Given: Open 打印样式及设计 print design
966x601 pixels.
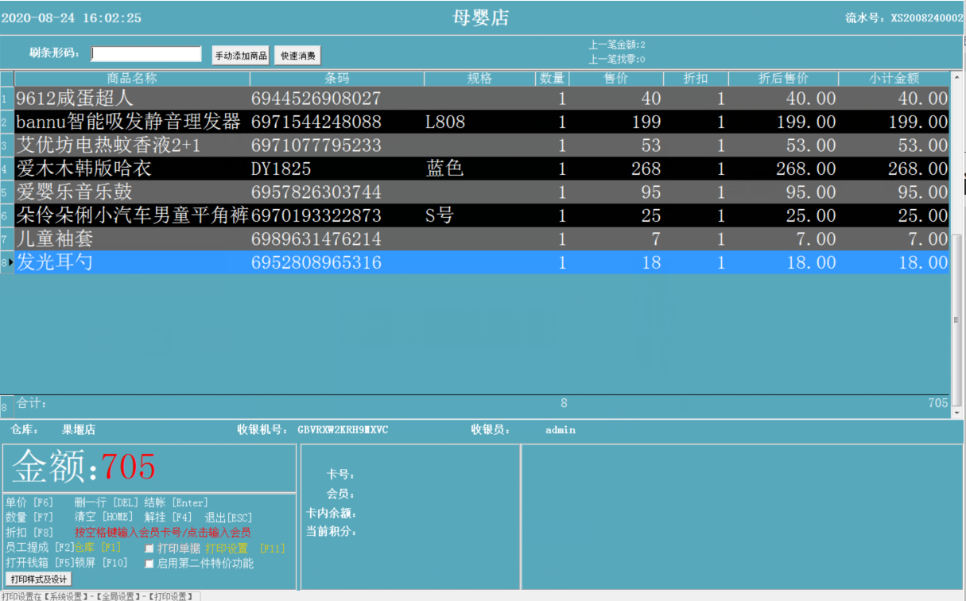Looking at the screenshot, I should point(39,579).
